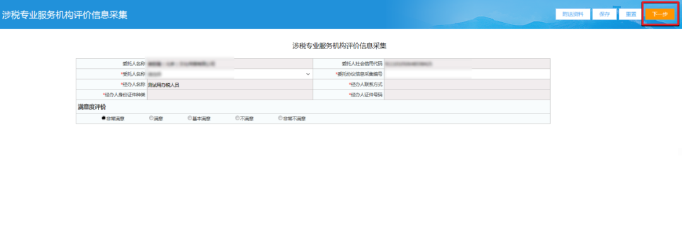
Task: Save the form with 保存
Action: click(604, 14)
